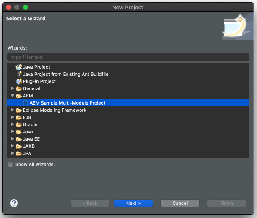Screen dimensions: 257x218
Task: Click the Plug-in Project icon
Action: tap(19, 81)
